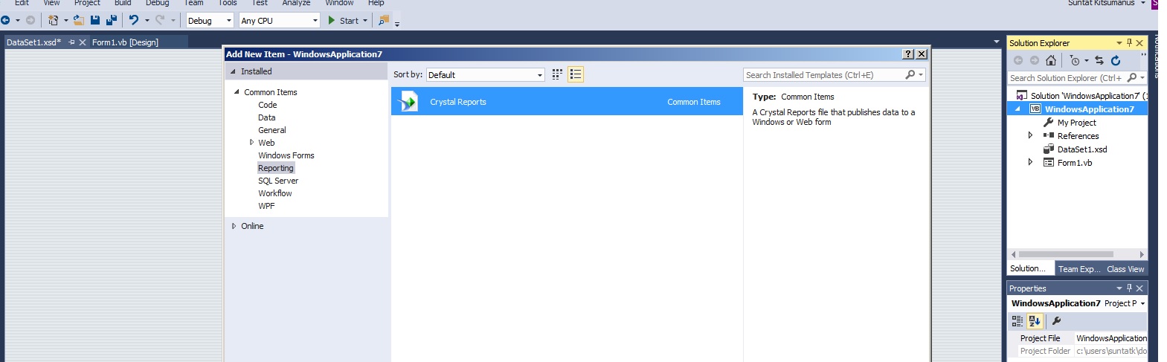Click the Open File folder icon
Screen dimensions: 1167x362
pos(78,20)
